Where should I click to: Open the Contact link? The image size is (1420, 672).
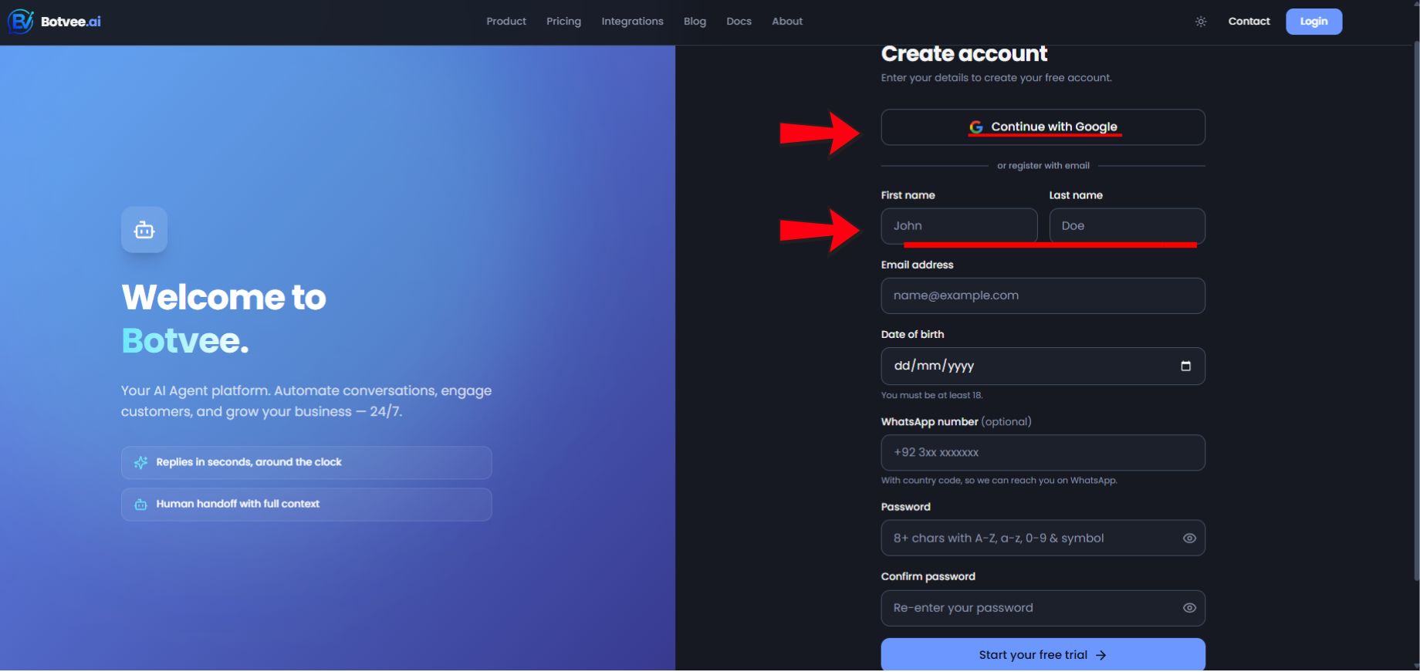tap(1249, 22)
